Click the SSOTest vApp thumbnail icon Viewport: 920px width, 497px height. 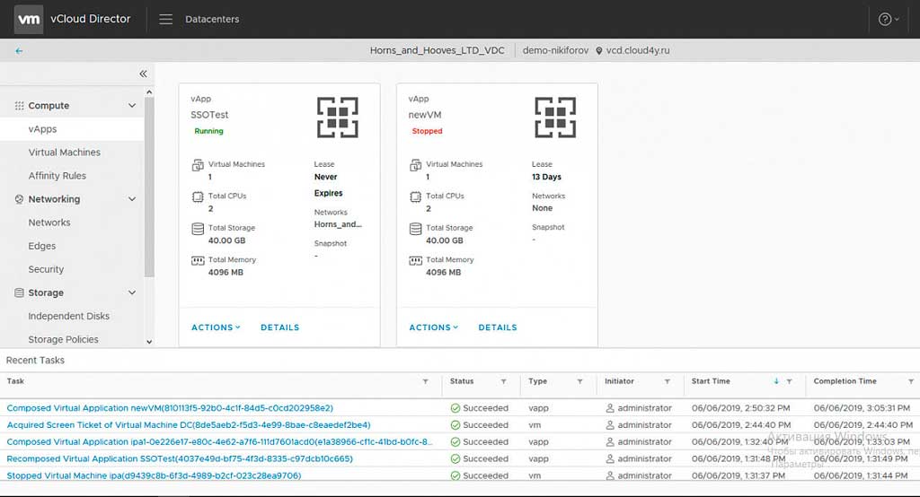(338, 118)
